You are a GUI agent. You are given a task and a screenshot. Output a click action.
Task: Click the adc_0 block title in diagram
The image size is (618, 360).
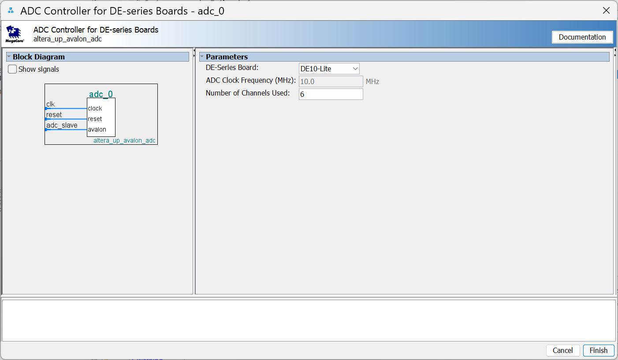101,94
